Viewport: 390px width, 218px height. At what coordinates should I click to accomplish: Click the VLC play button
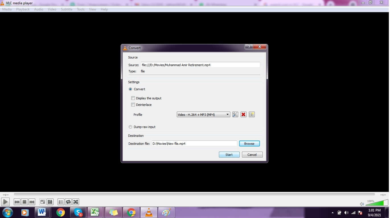tap(5, 202)
